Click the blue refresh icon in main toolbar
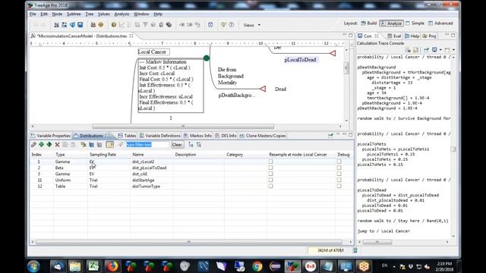This screenshot has width=486, height=273. pyautogui.click(x=210, y=25)
